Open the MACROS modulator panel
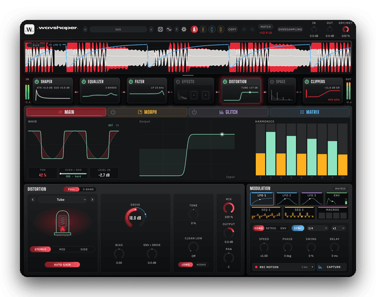The height and width of the screenshot is (297, 376). [332, 213]
